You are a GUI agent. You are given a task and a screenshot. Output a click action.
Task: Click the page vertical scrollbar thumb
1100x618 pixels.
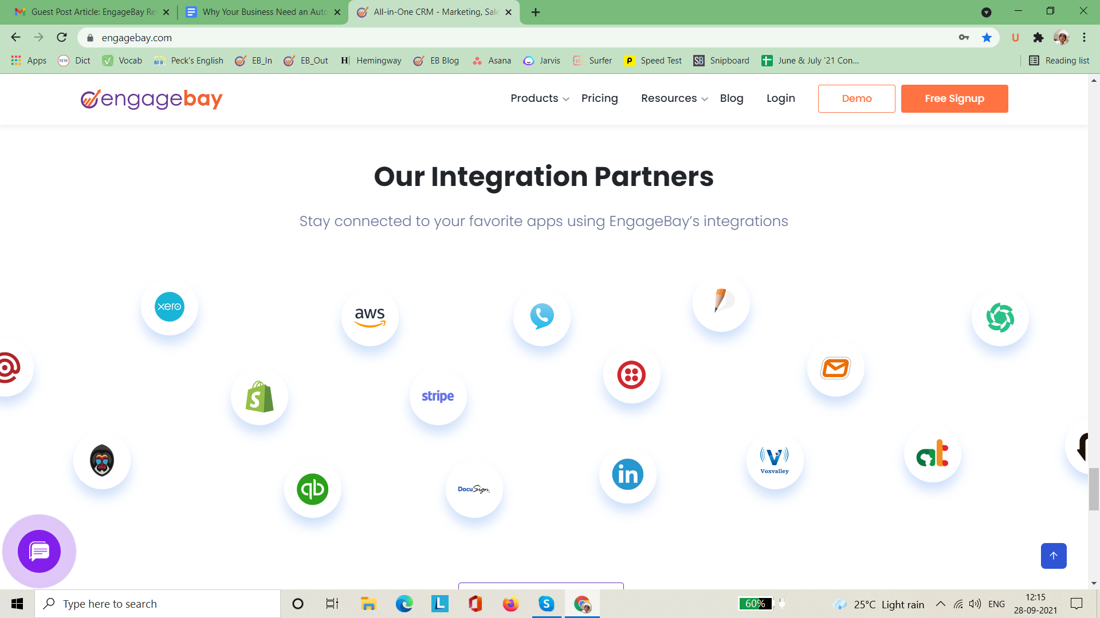1094,489
